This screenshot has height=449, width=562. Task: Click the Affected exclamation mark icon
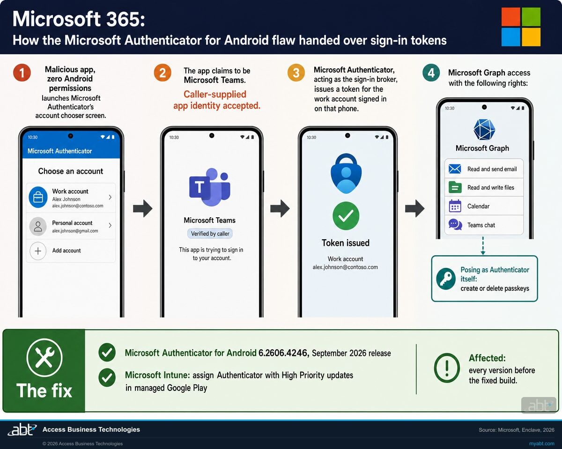[x=447, y=368]
